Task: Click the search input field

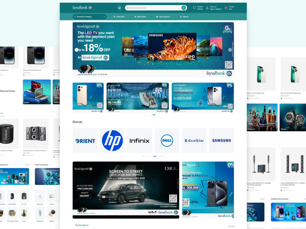Action: click(153, 8)
